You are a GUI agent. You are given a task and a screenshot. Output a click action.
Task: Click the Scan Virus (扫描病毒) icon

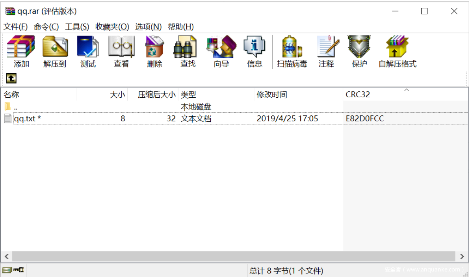coord(292,51)
